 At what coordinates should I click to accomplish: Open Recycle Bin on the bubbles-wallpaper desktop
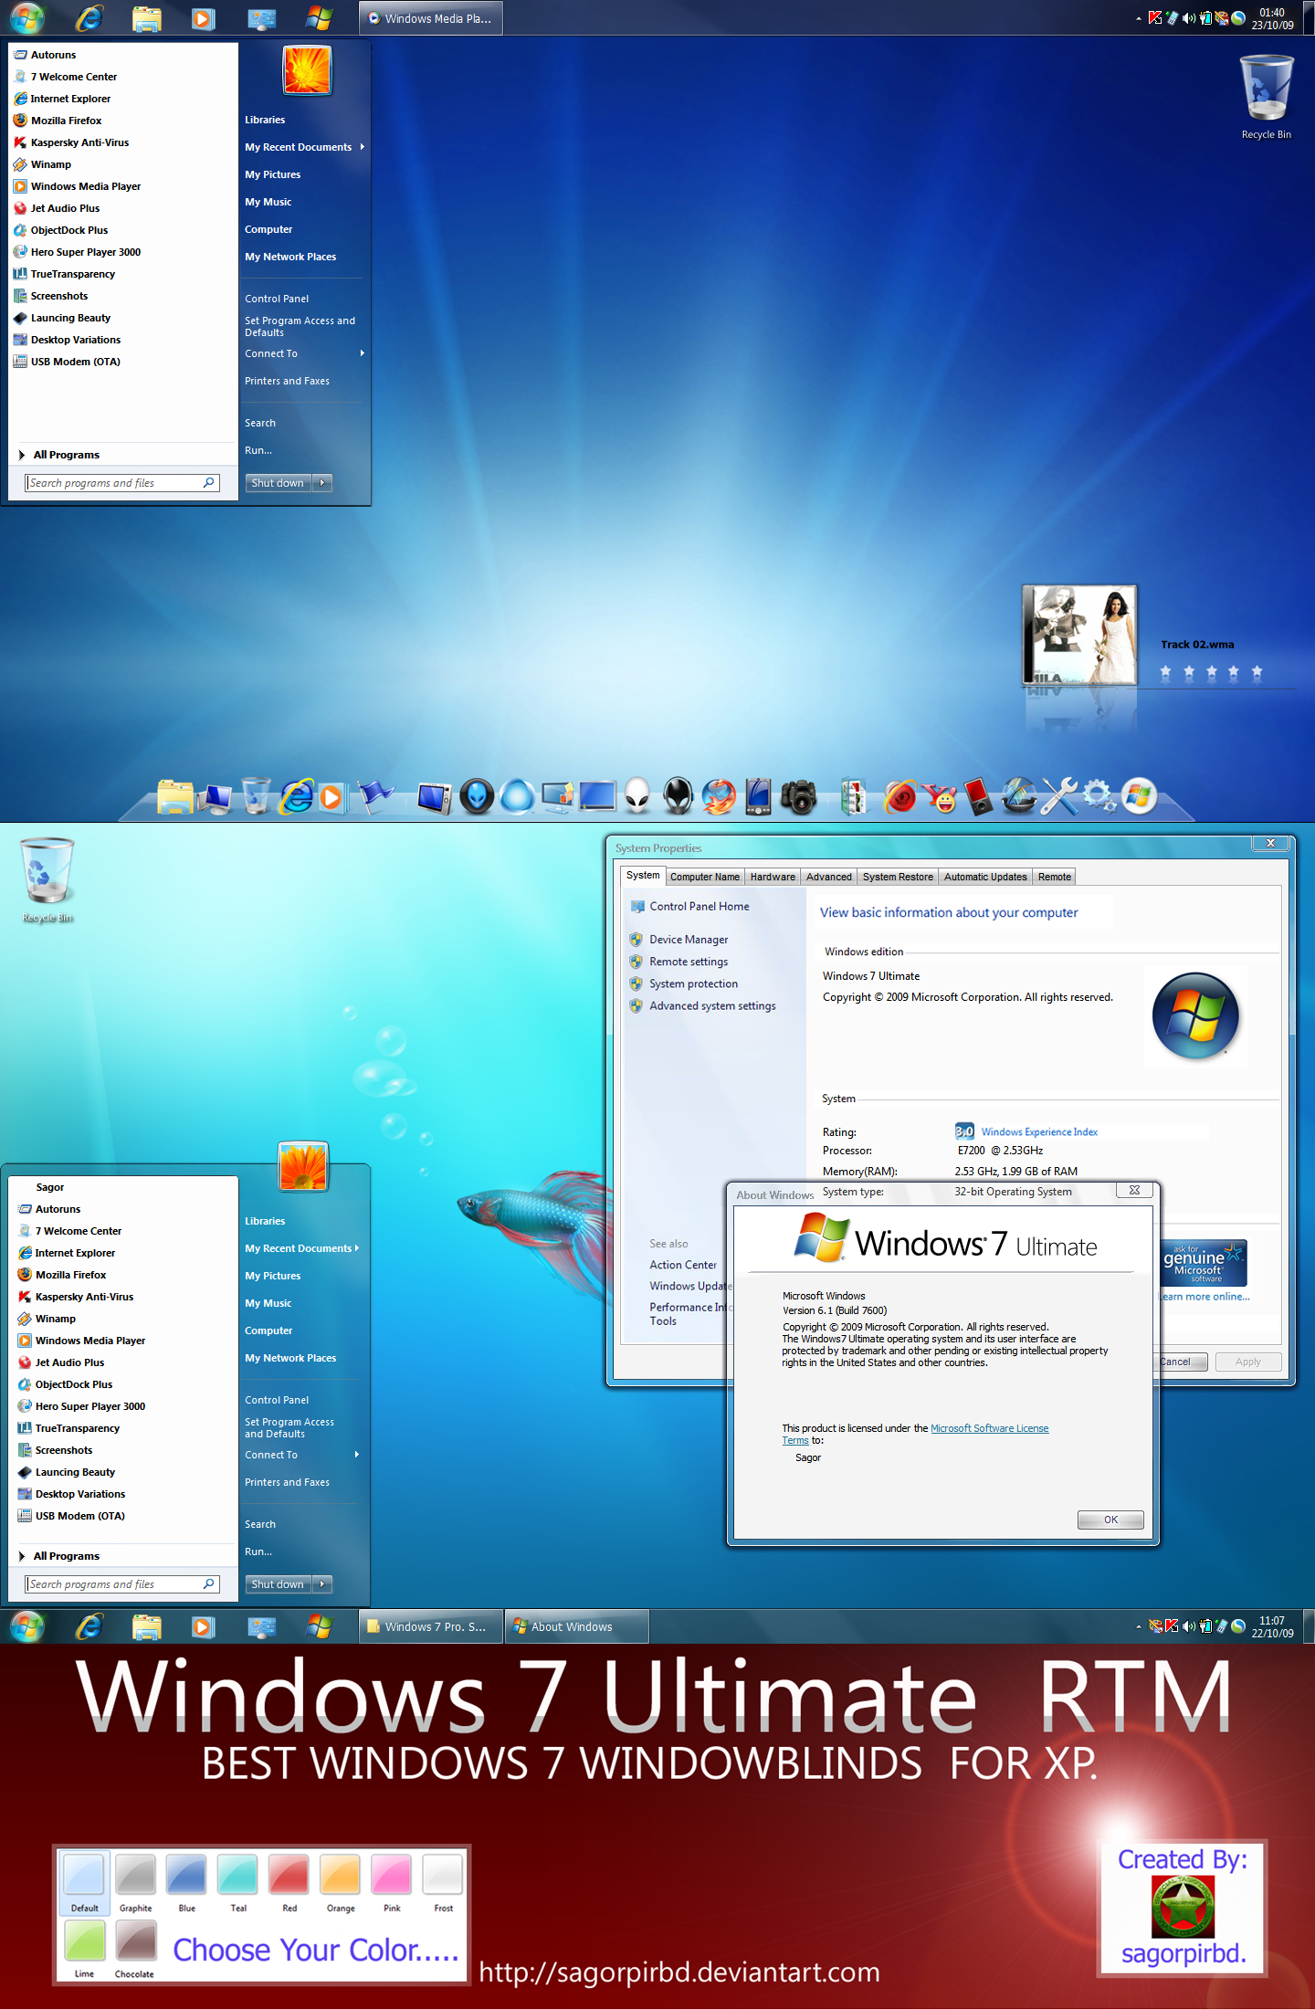click(x=47, y=880)
